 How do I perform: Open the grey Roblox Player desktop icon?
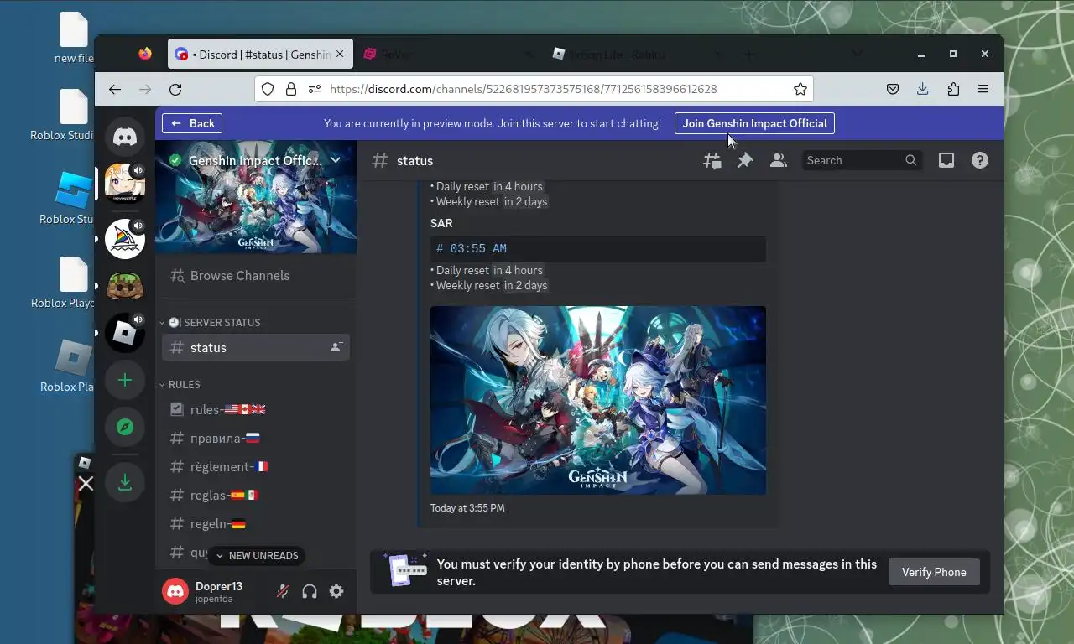click(74, 366)
